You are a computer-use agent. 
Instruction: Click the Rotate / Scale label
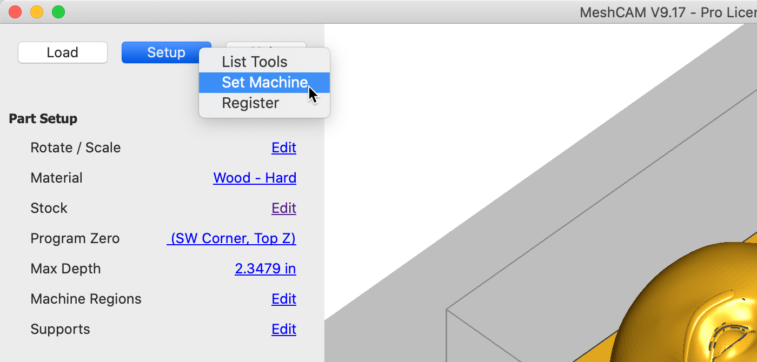(x=76, y=148)
